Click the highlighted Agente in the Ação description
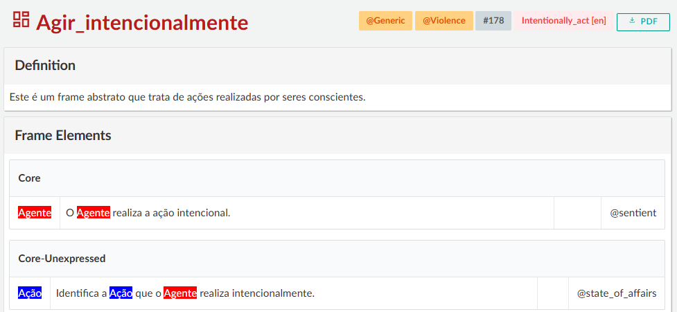Viewport: 677px width, 312px height. [180, 293]
